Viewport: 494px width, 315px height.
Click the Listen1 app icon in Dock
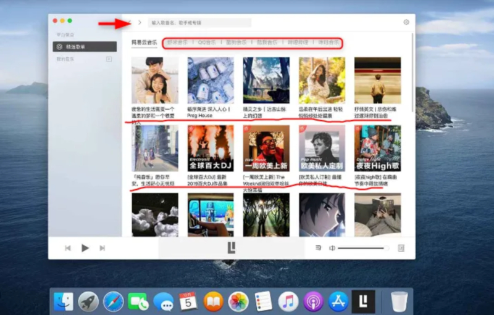click(x=364, y=301)
